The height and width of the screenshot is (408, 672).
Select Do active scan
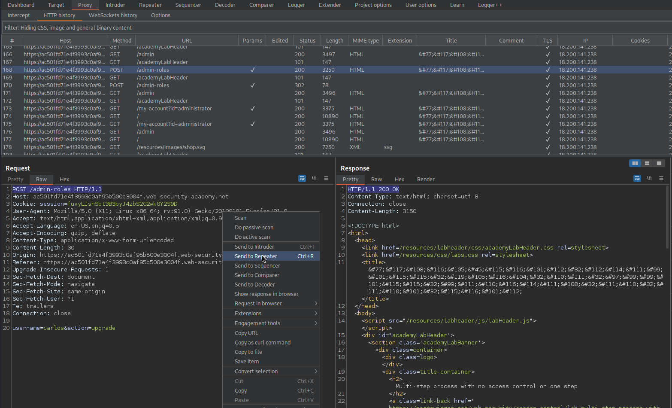[x=271, y=237]
